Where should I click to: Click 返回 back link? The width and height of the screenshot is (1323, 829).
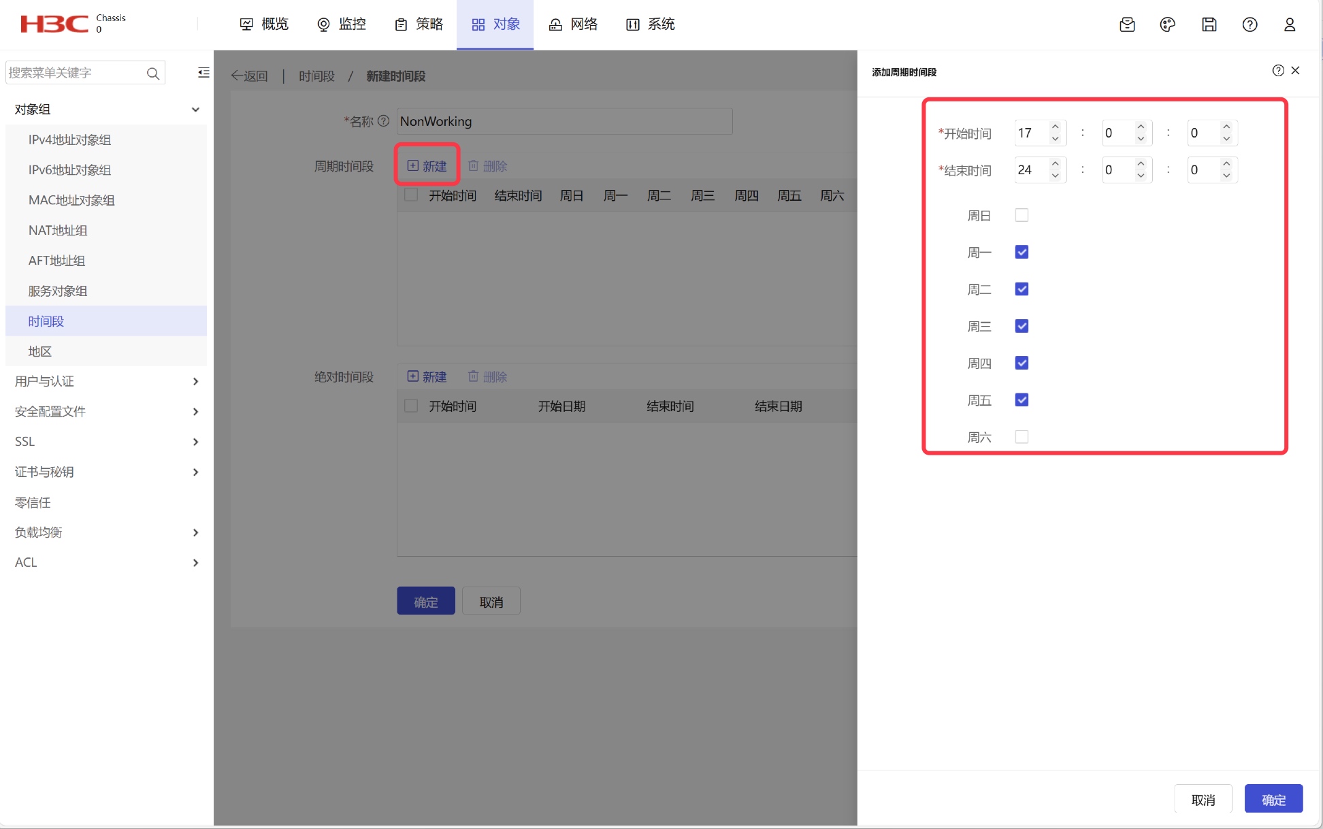249,76
